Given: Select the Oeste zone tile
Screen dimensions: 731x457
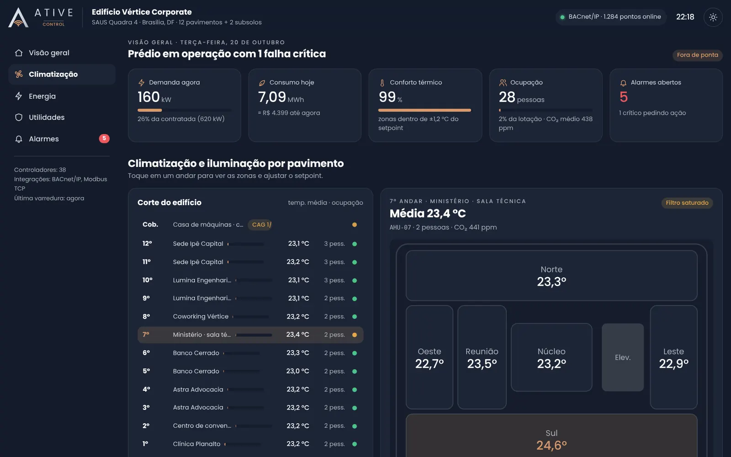Looking at the screenshot, I should click(429, 357).
